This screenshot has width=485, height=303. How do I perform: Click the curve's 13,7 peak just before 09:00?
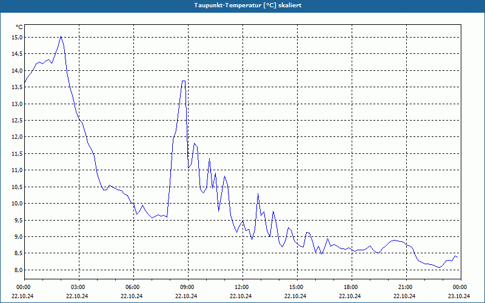tap(184, 81)
